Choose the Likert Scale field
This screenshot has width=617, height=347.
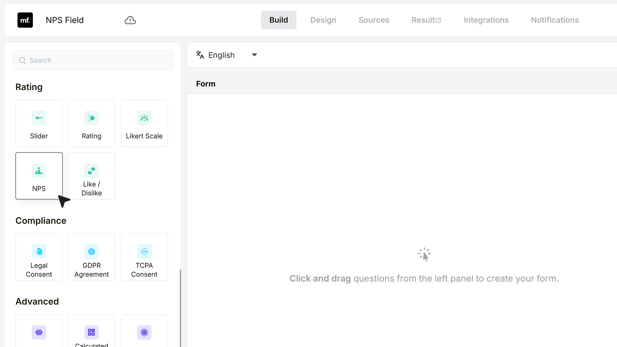pos(144,123)
